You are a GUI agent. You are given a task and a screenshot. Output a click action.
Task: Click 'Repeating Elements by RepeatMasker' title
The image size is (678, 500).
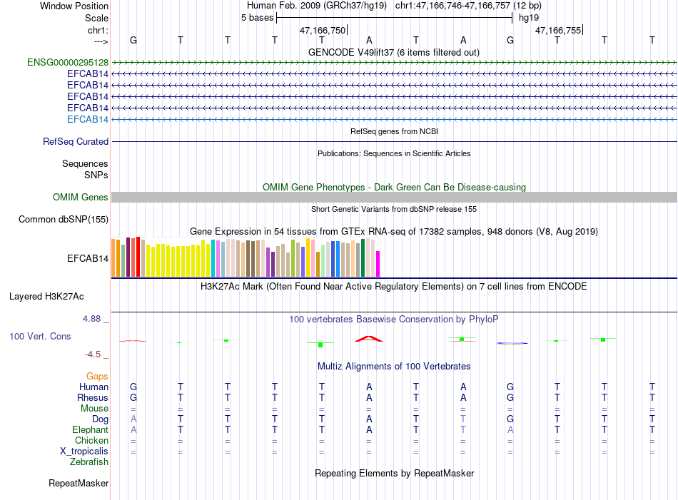coord(395,473)
